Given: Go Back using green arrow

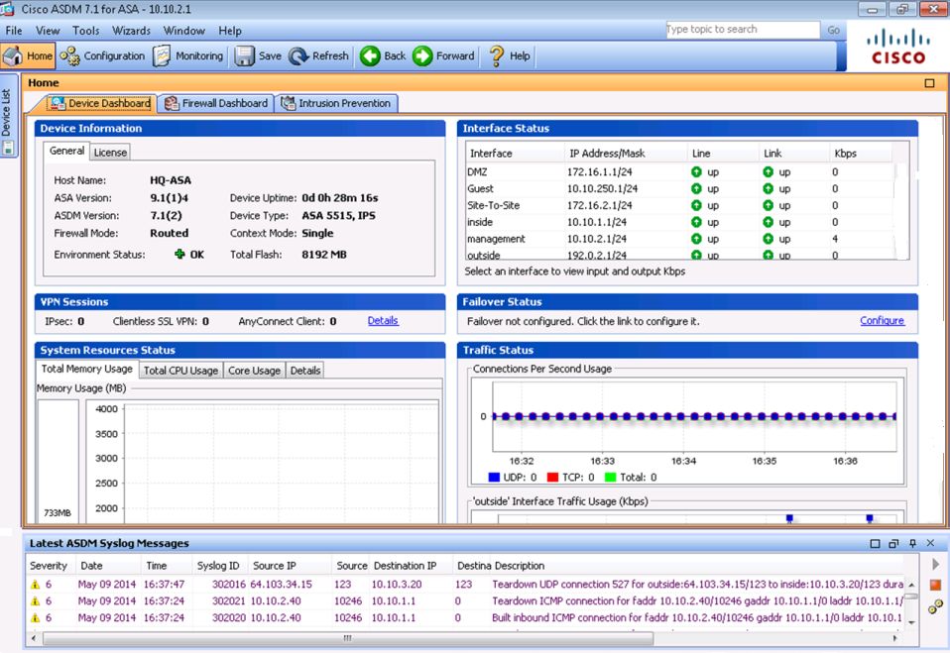Looking at the screenshot, I should pos(371,56).
